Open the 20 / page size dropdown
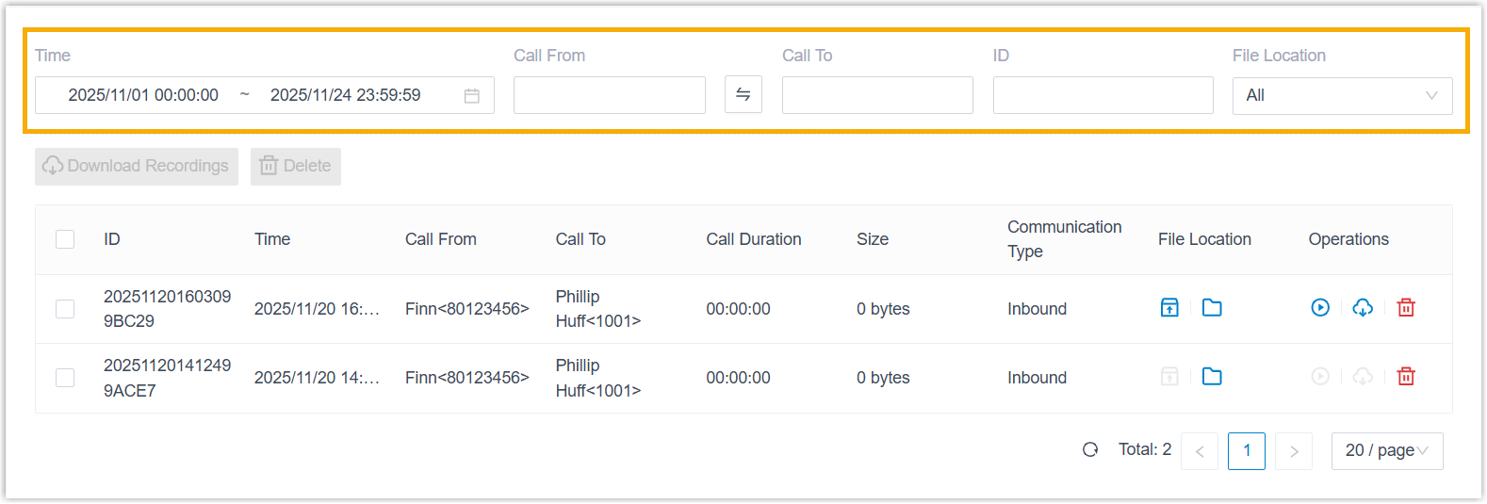Viewport: 1487px width, 504px height. click(1386, 451)
